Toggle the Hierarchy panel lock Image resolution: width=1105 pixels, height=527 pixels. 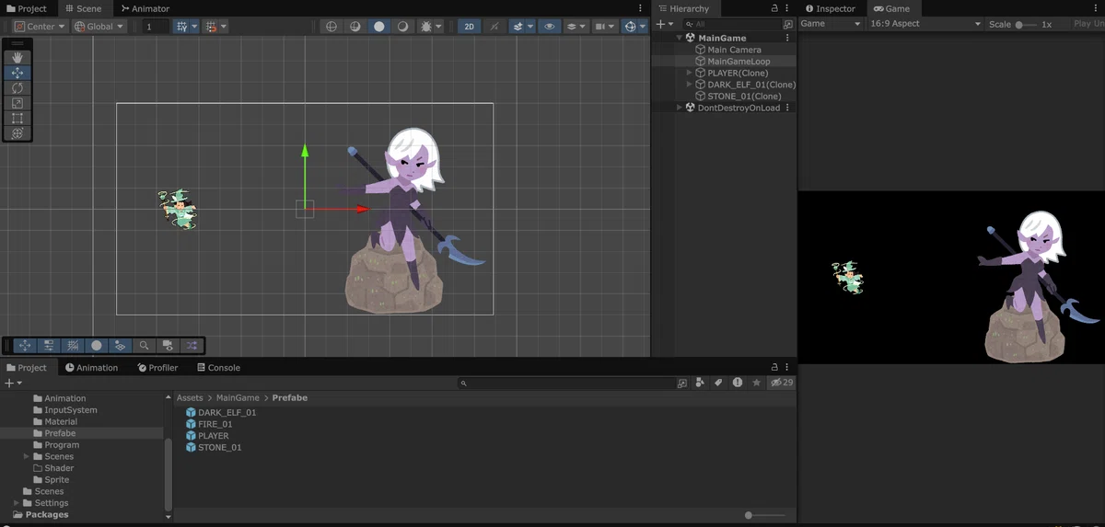tap(776, 8)
